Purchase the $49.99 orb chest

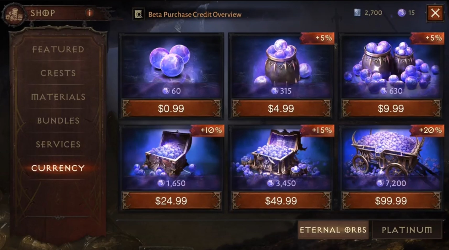pyautogui.click(x=281, y=201)
